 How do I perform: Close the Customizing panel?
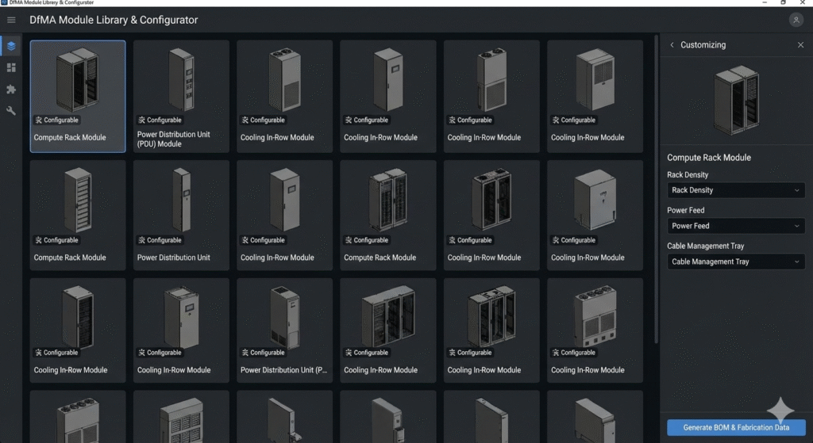coord(800,45)
